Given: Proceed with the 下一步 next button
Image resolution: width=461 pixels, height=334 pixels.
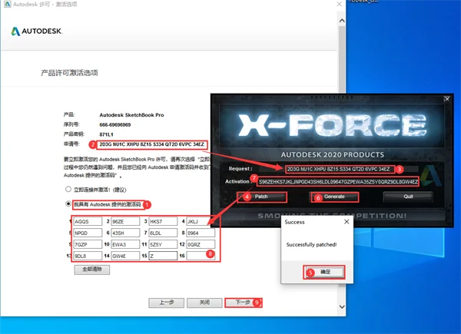Looking at the screenshot, I should pyautogui.click(x=243, y=303).
